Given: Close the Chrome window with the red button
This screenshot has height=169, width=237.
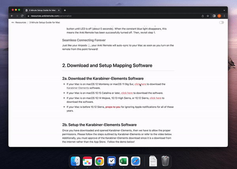Looking at the screenshot, I should (13, 10).
